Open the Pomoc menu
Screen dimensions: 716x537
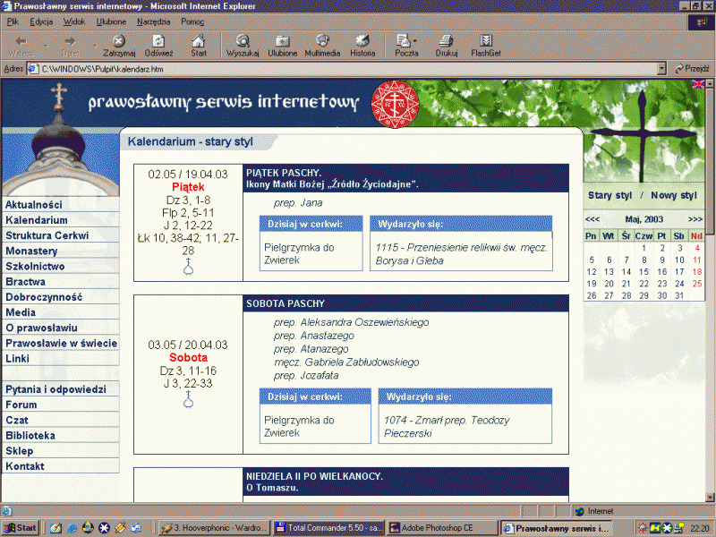[192, 21]
